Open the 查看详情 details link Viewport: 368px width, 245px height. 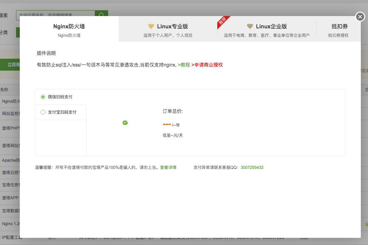168,168
